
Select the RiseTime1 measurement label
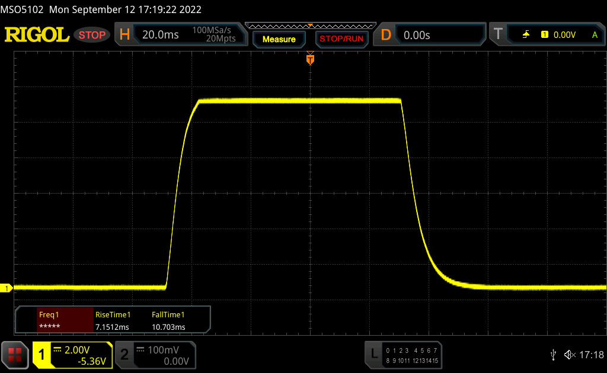pos(113,314)
